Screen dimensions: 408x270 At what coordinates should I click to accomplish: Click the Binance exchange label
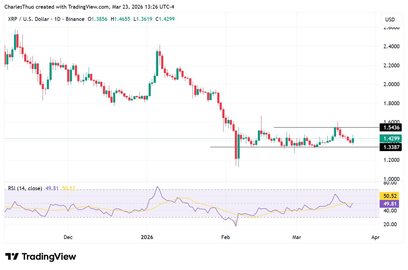click(75, 19)
